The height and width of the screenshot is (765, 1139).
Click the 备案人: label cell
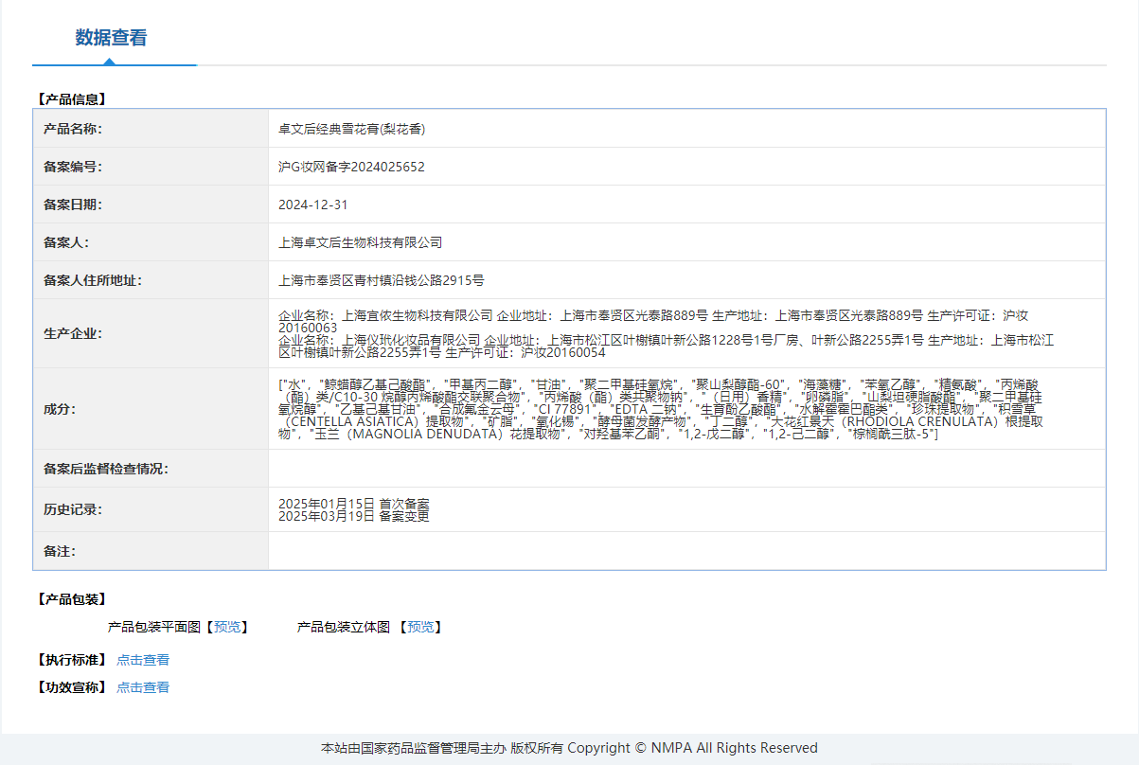click(x=151, y=242)
